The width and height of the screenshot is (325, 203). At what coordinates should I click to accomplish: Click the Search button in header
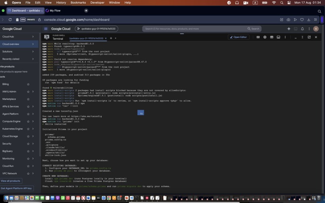[253, 29]
